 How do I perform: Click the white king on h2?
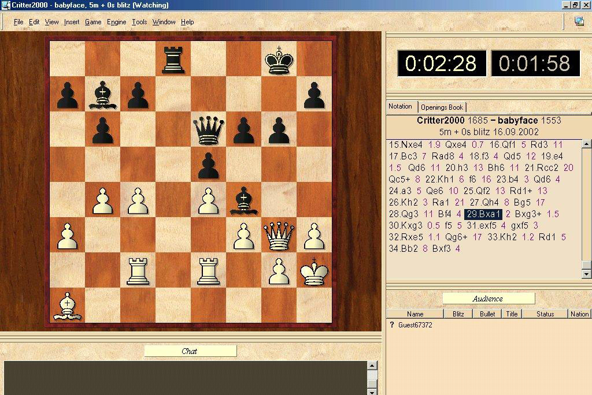click(314, 271)
